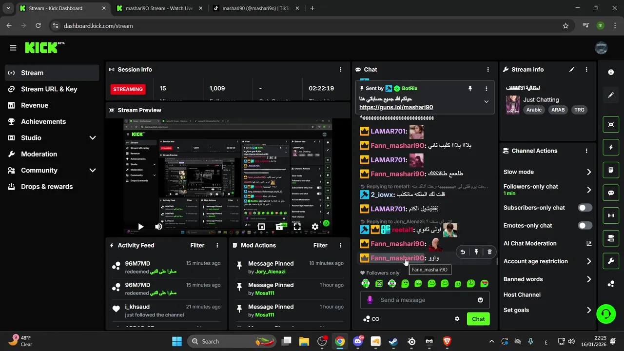The width and height of the screenshot is (624, 351).
Task: Open the green headset support button
Action: click(606, 313)
